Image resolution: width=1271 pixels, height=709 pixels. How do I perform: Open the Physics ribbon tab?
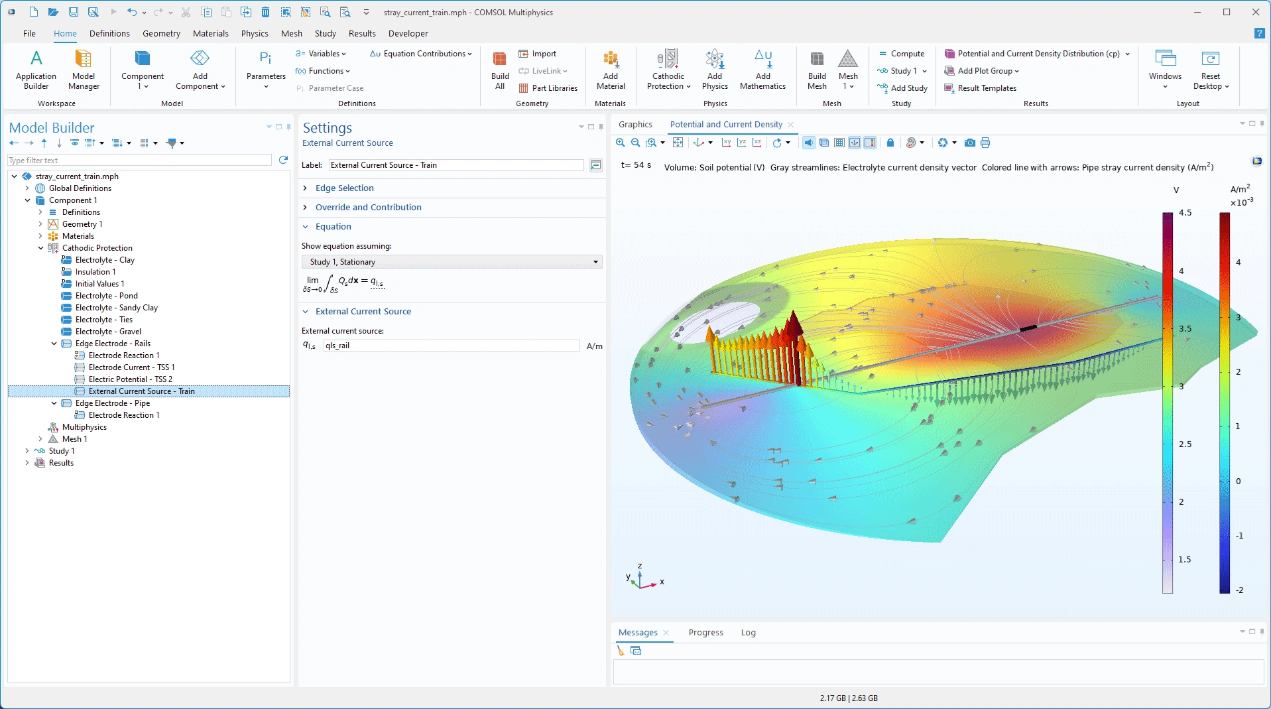[255, 33]
